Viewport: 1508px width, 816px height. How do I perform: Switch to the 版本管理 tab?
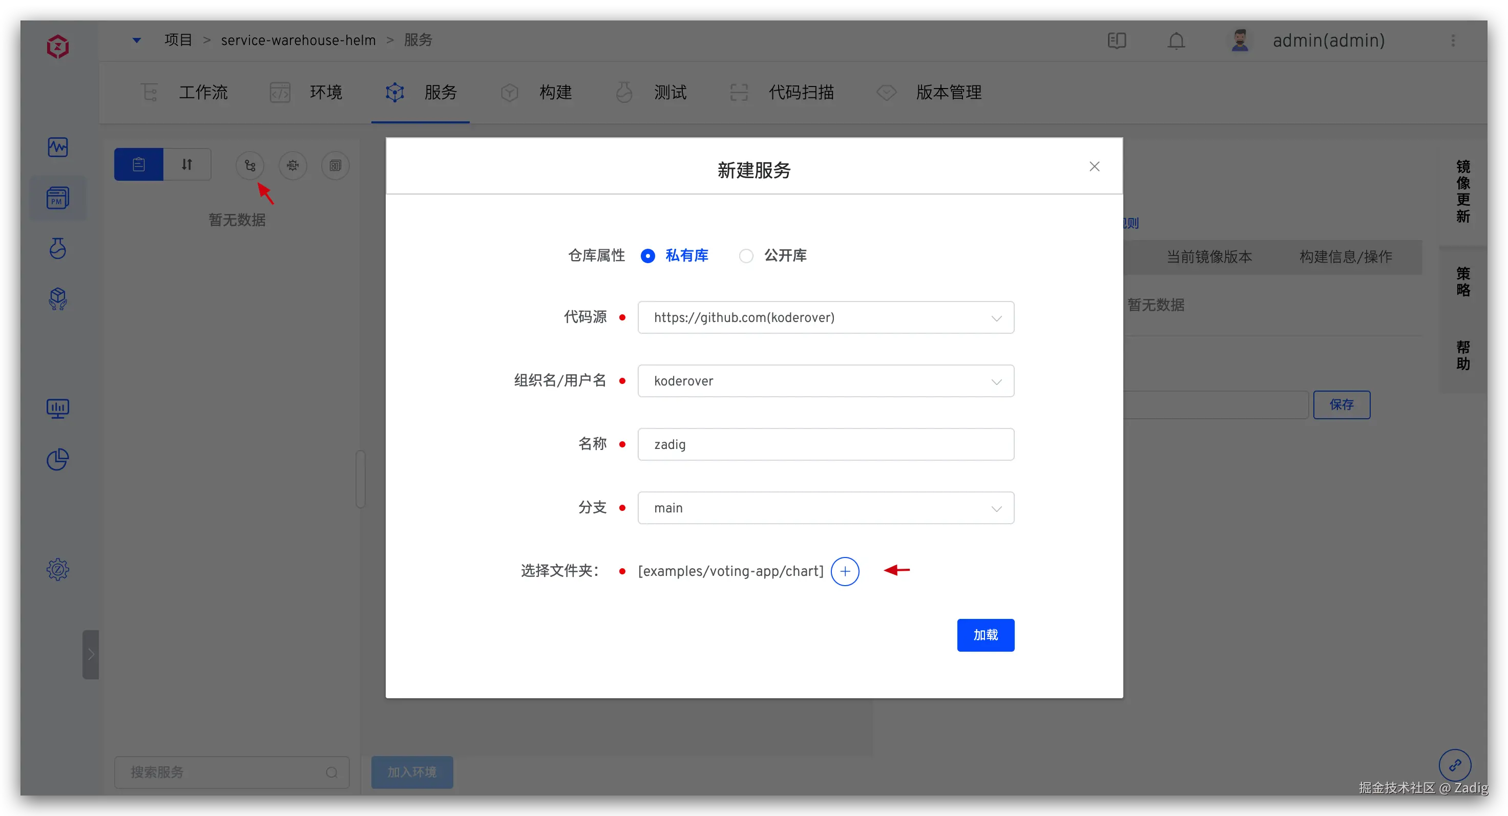(930, 93)
